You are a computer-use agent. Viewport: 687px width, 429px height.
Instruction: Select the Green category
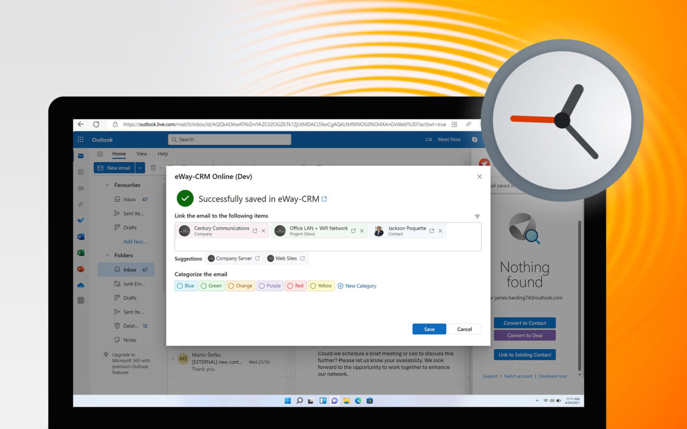coord(211,286)
